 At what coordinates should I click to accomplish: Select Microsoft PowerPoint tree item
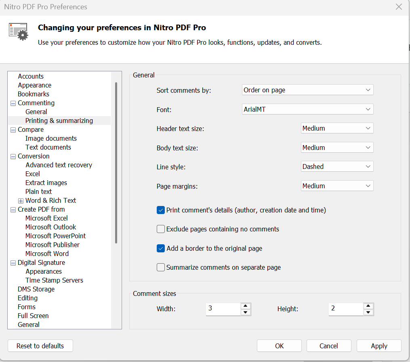[55, 236]
